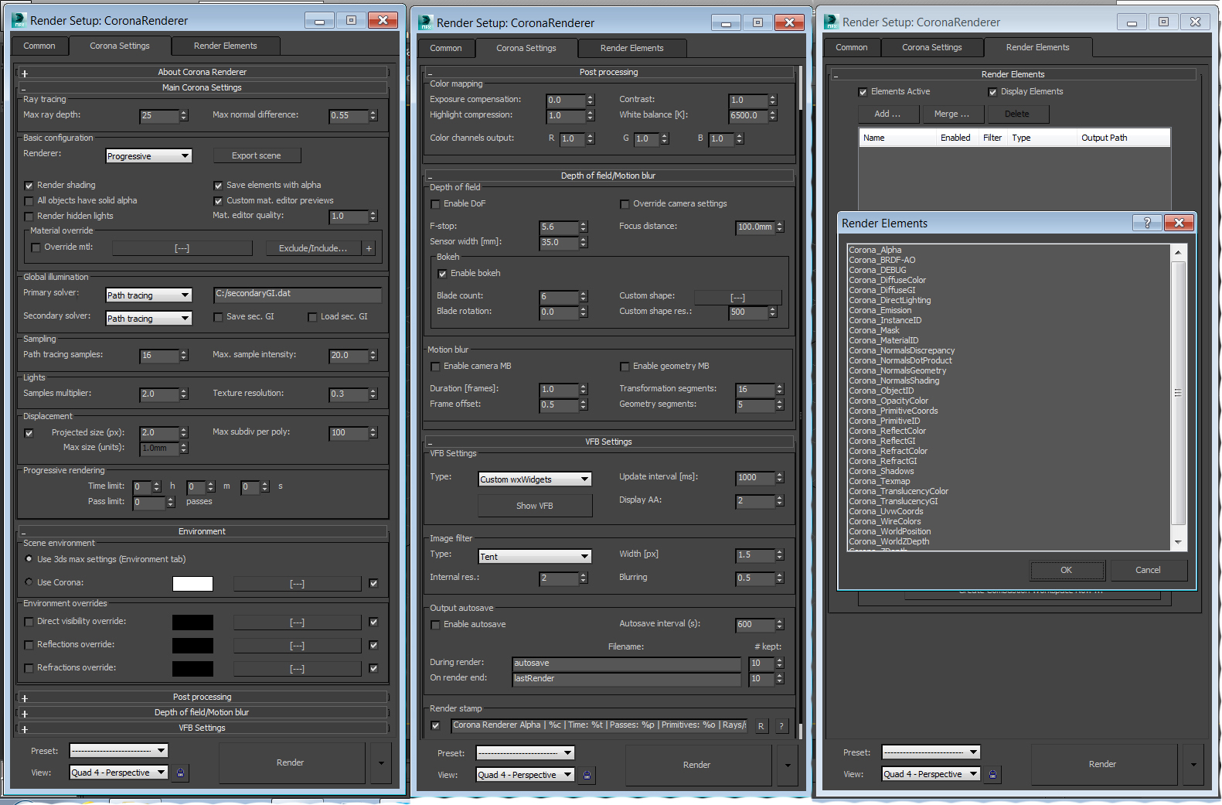Viewport: 1222px width, 805px height.
Task: Click Reflections override color swatch
Action: (192, 646)
